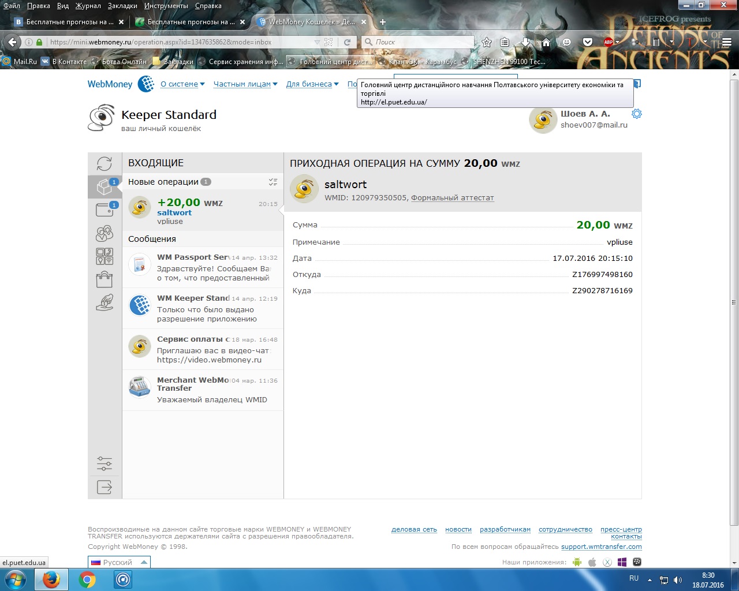Open the В Контакте bookmark

coord(64,62)
